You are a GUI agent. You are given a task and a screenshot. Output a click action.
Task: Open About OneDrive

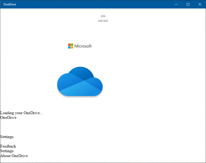tap(14, 156)
